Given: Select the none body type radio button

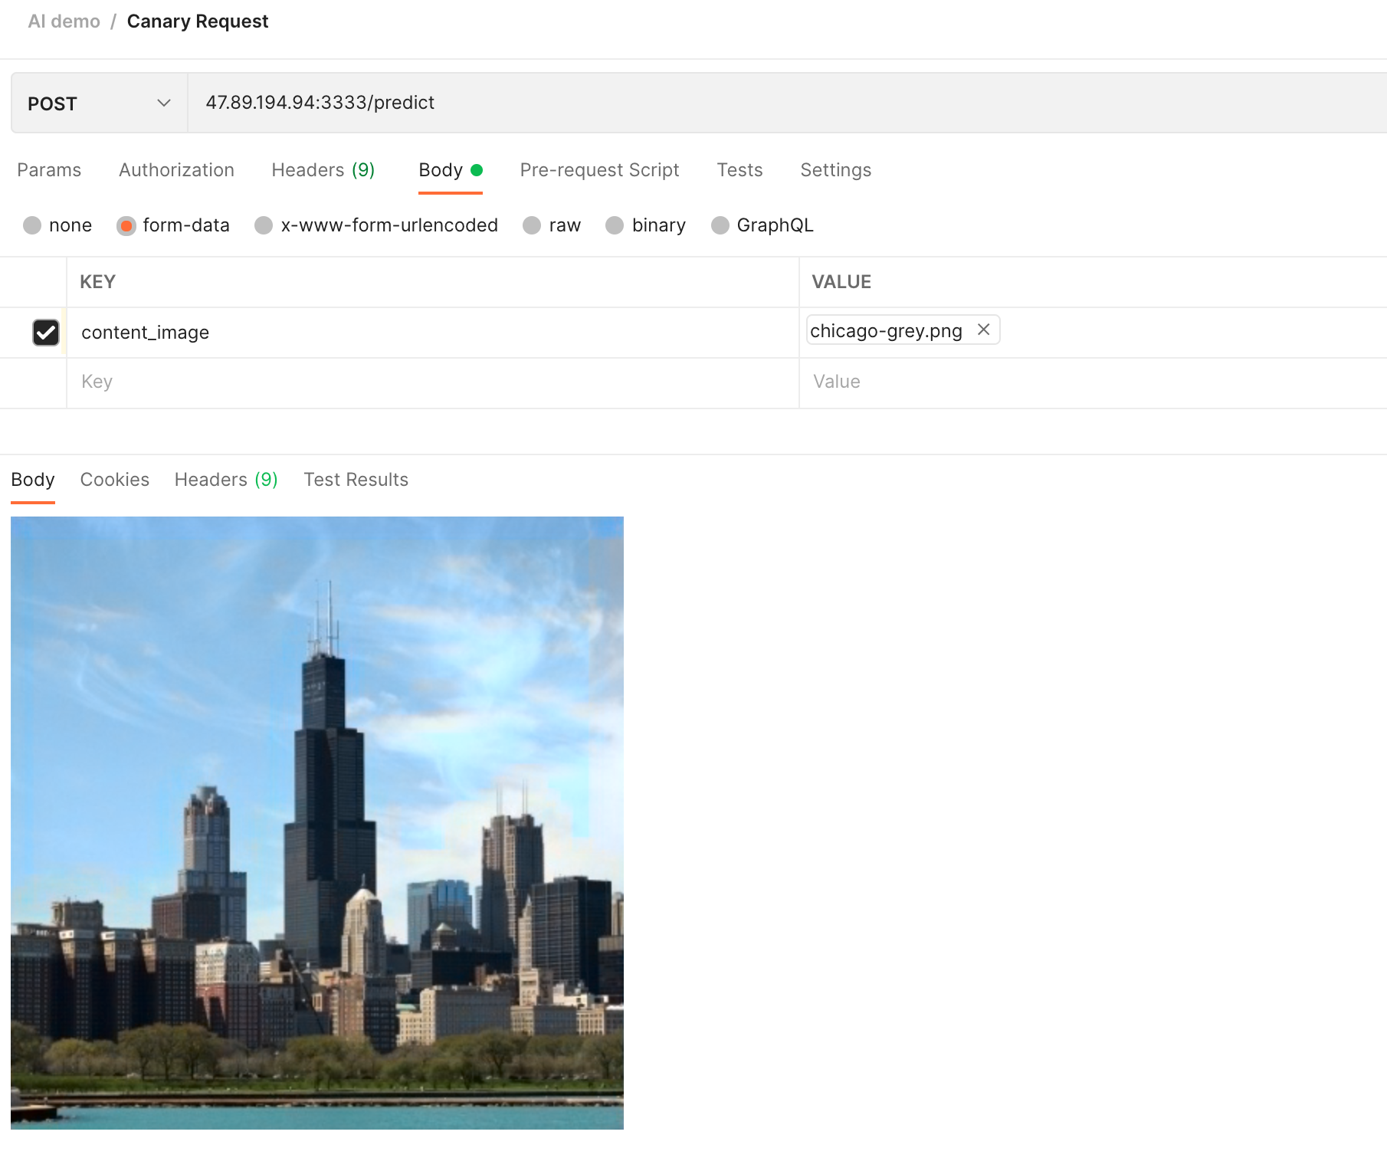Looking at the screenshot, I should [32, 225].
